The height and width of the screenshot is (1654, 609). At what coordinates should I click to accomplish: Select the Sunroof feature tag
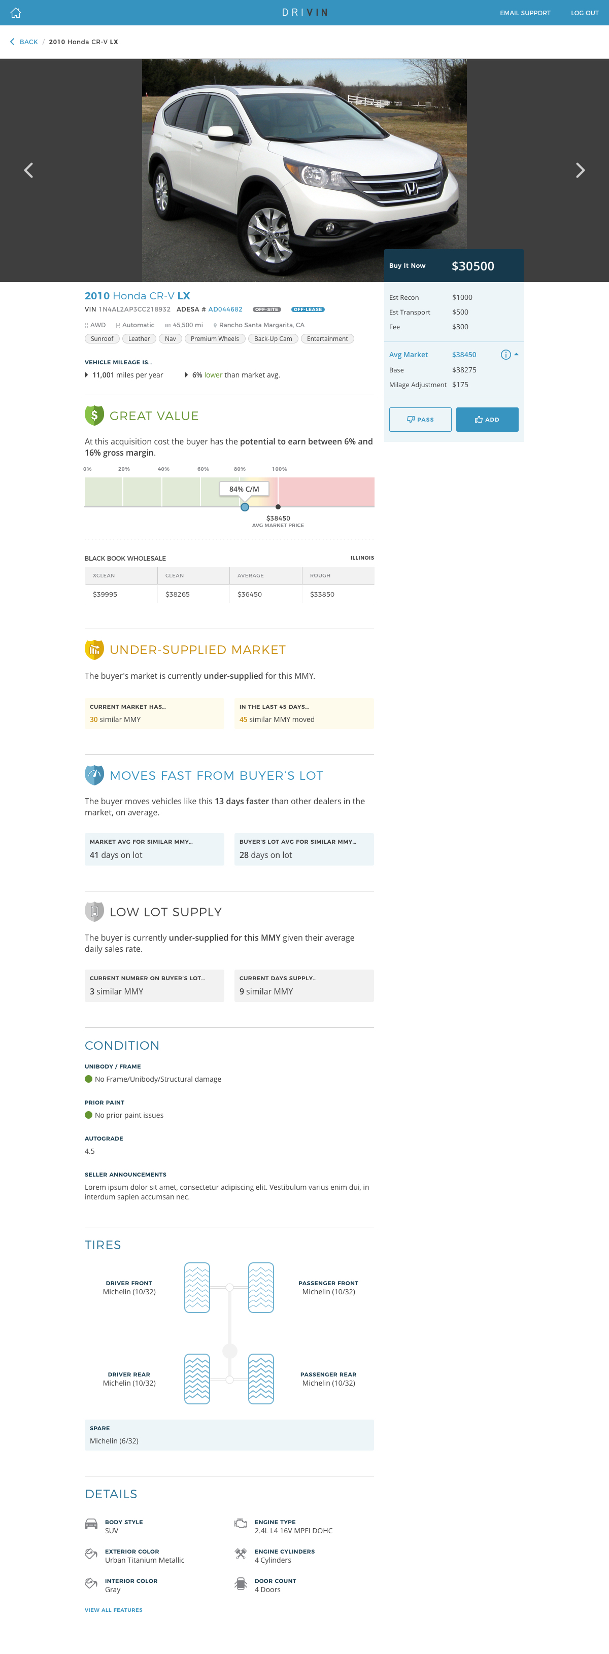[102, 339]
